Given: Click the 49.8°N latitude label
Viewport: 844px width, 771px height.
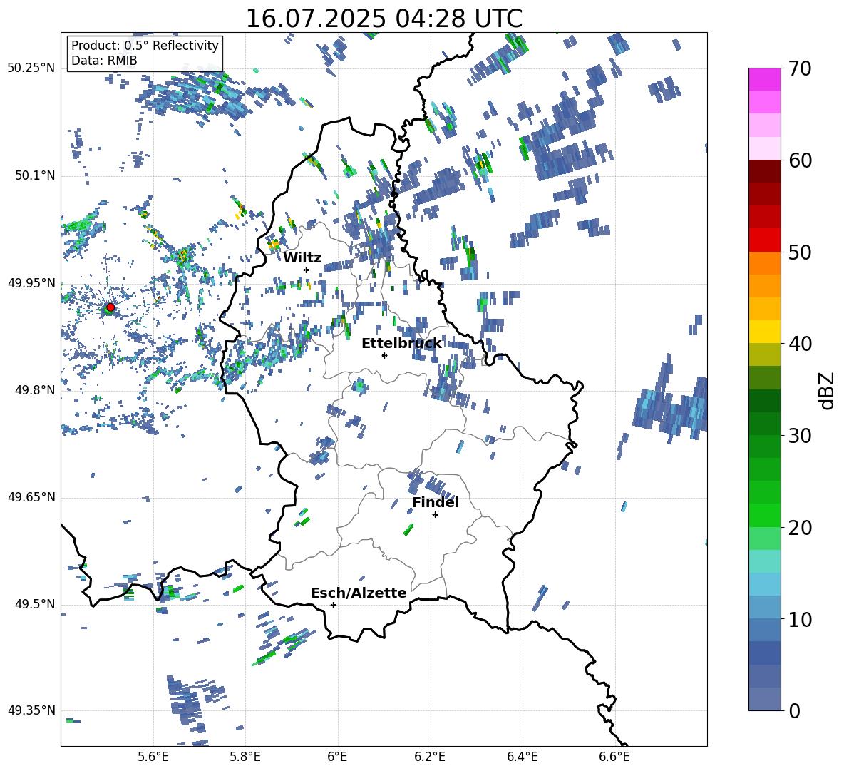Looking at the screenshot, I should tap(35, 390).
